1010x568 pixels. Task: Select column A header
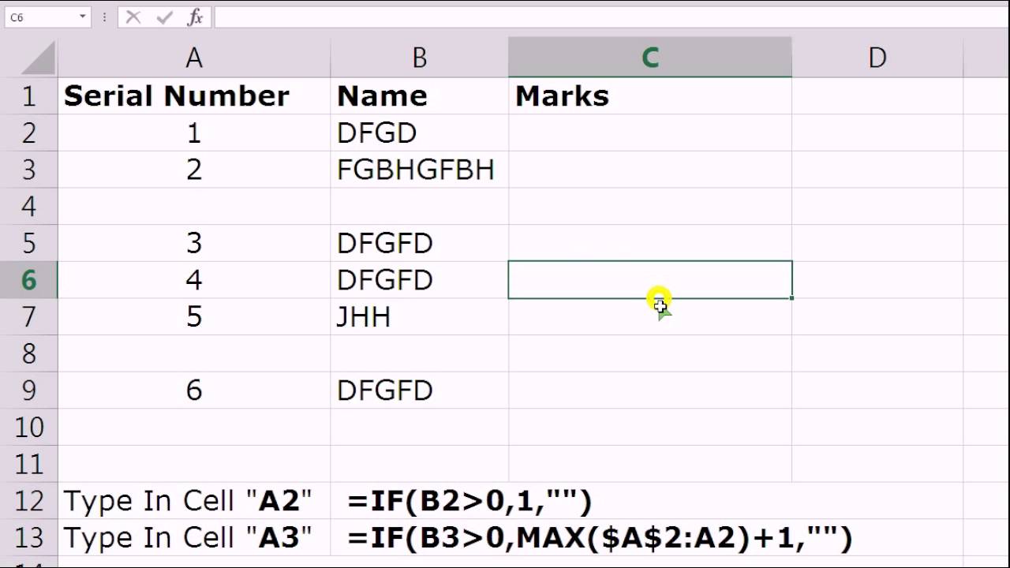194,58
